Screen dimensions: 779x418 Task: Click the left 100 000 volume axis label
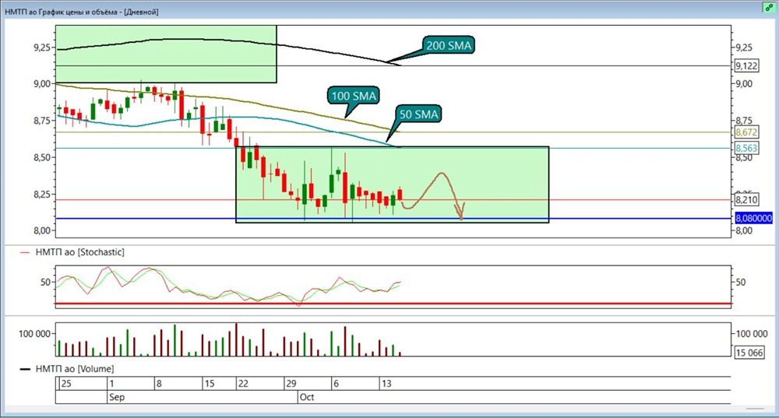click(34, 334)
